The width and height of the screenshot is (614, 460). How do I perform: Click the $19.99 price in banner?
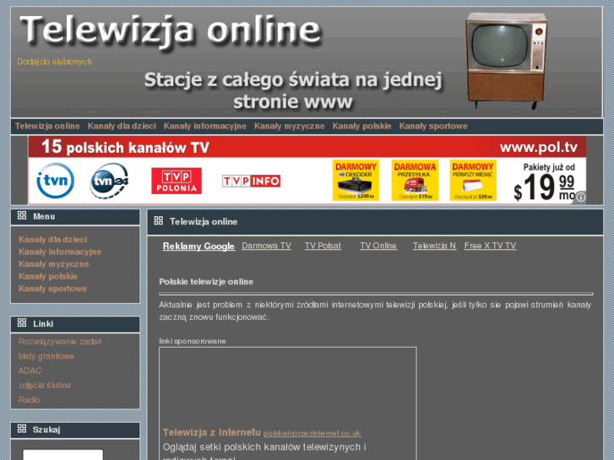click(545, 187)
